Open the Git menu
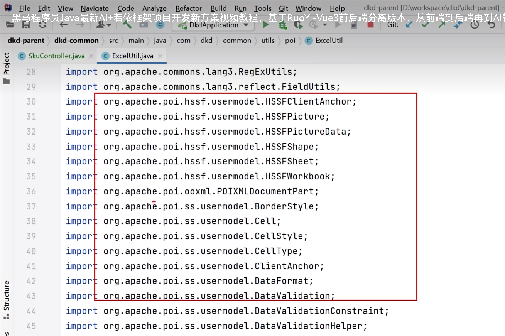The height and width of the screenshot is (336, 505). [284, 8]
